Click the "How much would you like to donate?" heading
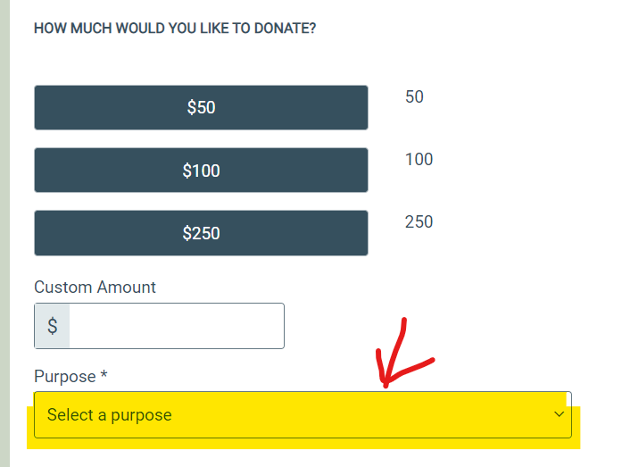622x467 pixels. point(175,29)
